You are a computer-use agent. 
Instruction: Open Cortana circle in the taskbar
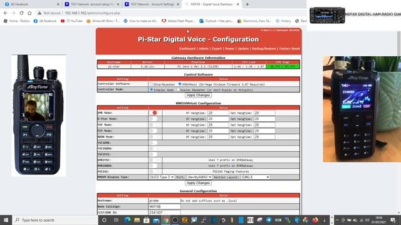click(104, 220)
